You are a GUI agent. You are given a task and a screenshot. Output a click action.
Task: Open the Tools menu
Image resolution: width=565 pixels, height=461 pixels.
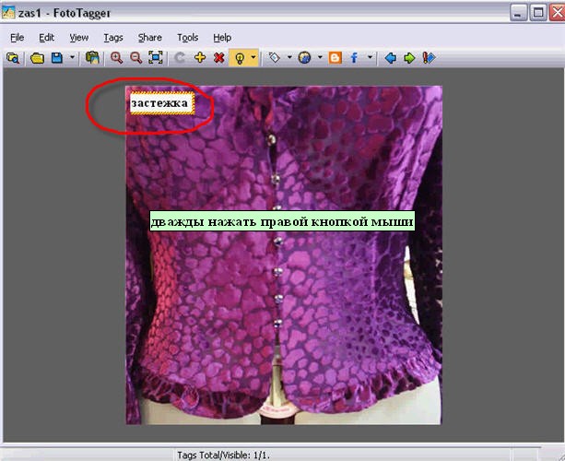[x=187, y=38]
